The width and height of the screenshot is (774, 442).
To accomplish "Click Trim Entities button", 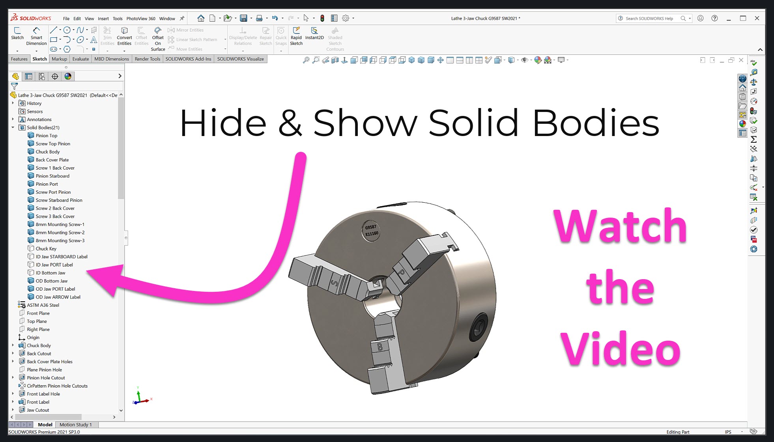I will [107, 36].
